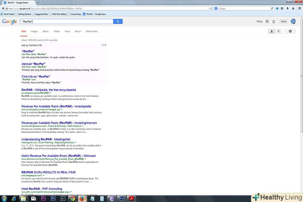This screenshot has width=303, height=202.
Task: Open the +Rudy profile link
Action: click(259, 21)
